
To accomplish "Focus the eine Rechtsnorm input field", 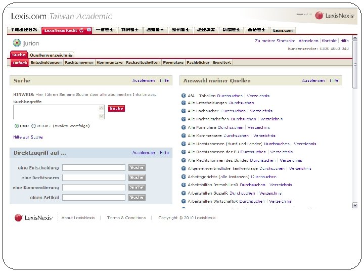I will point(94,177).
